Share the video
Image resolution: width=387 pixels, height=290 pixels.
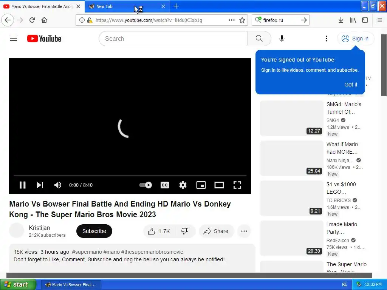coord(216,231)
